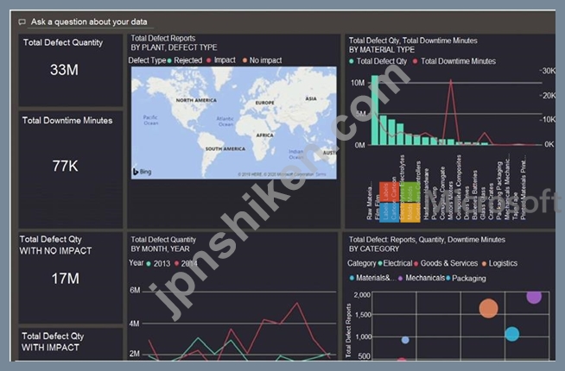Click the tallest Raw Materials bar

click(x=375, y=110)
